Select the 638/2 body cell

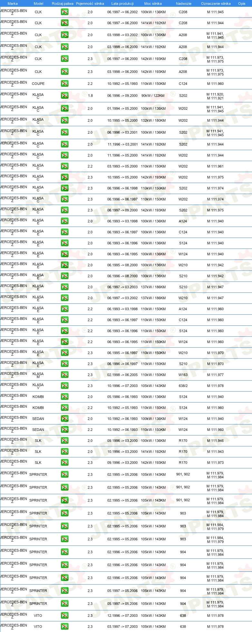click(x=183, y=386)
